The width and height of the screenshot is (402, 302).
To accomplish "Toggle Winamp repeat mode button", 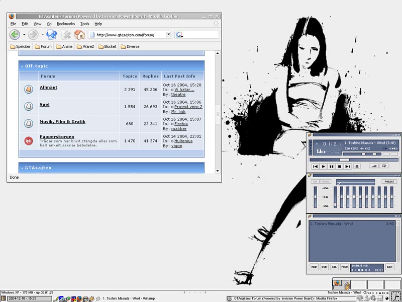I will click(385, 166).
